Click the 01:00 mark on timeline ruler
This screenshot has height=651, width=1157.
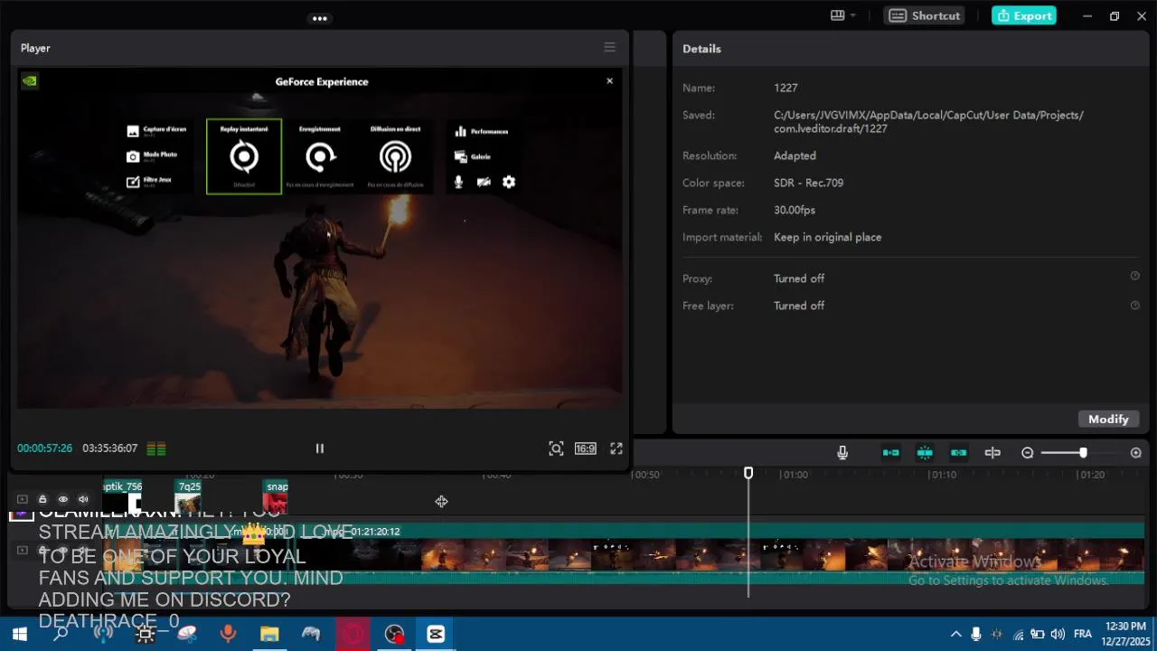[x=795, y=475]
